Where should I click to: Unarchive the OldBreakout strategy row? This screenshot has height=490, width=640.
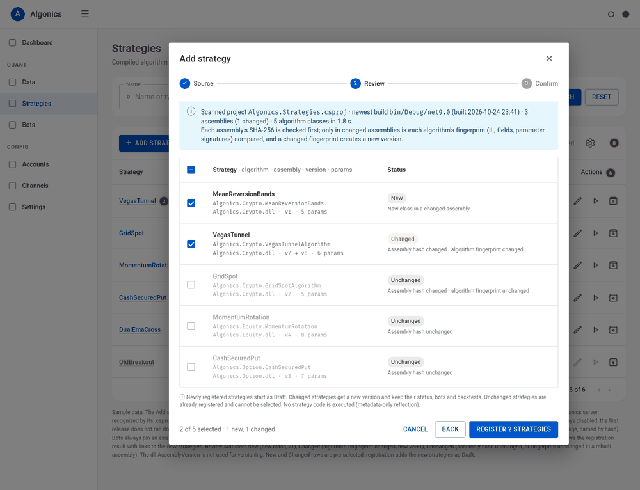[x=613, y=362]
